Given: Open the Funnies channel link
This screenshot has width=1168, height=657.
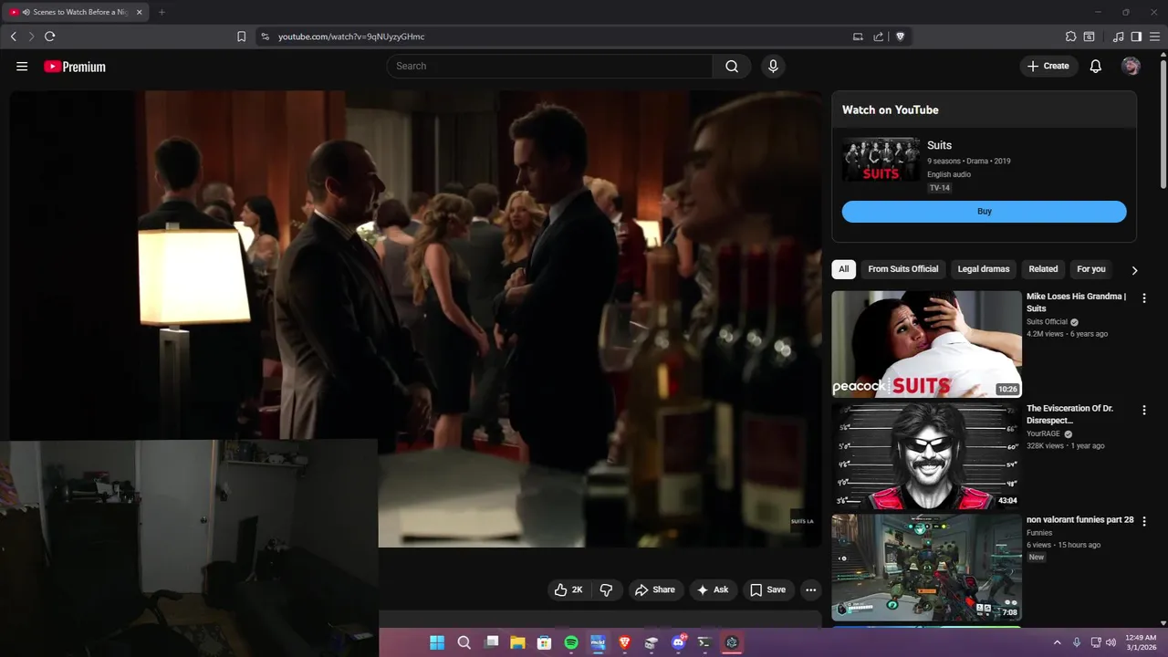Looking at the screenshot, I should tap(1039, 533).
